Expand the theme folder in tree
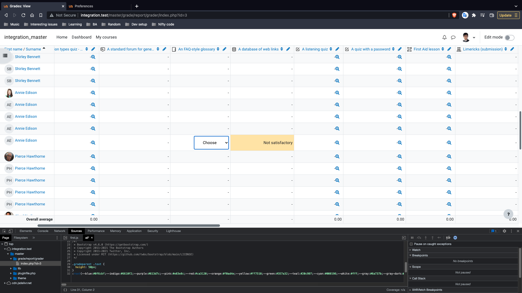This screenshot has width=522, height=293. [x=11, y=278]
